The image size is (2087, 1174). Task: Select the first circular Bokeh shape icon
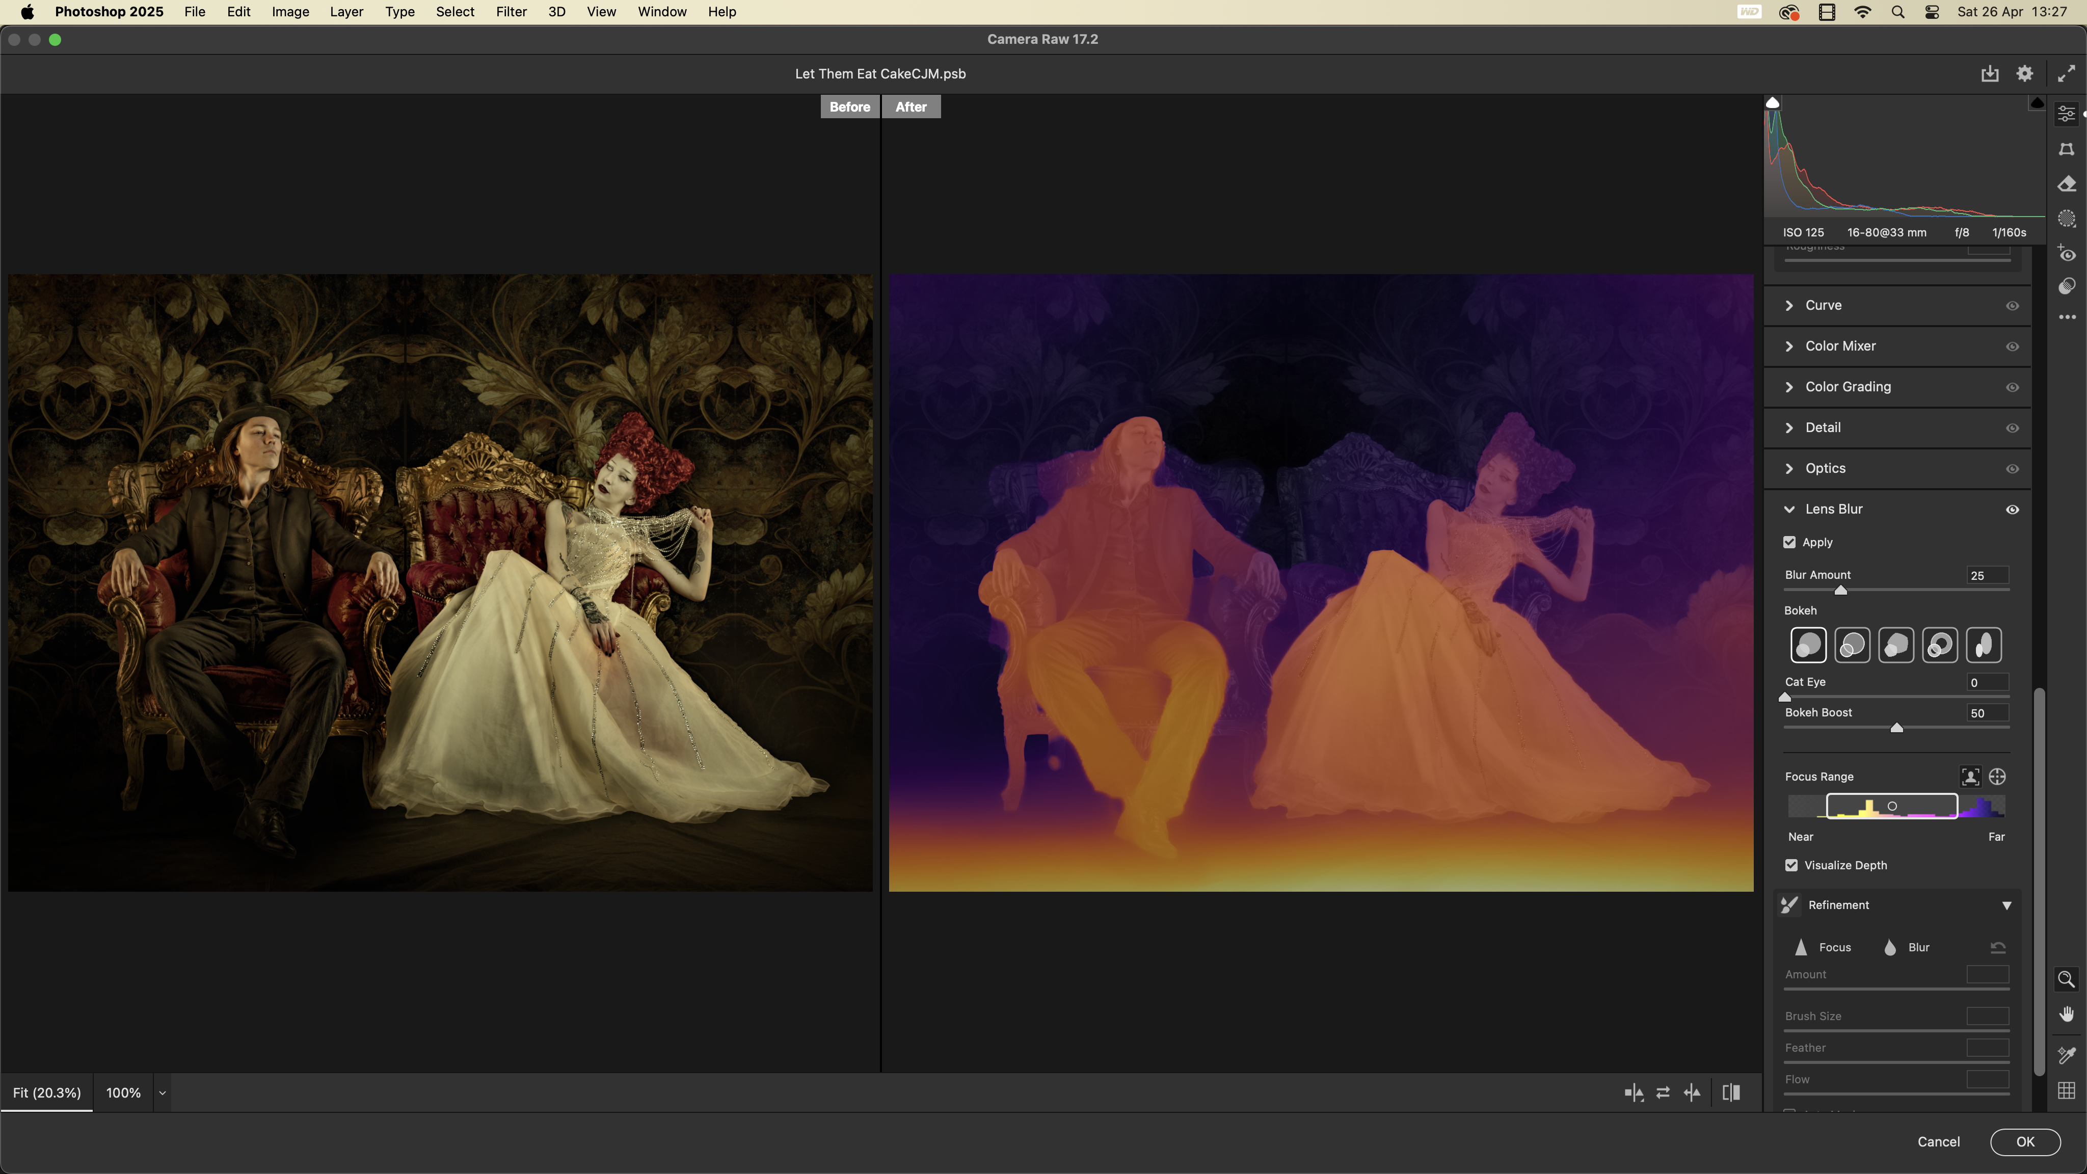[x=1807, y=646]
